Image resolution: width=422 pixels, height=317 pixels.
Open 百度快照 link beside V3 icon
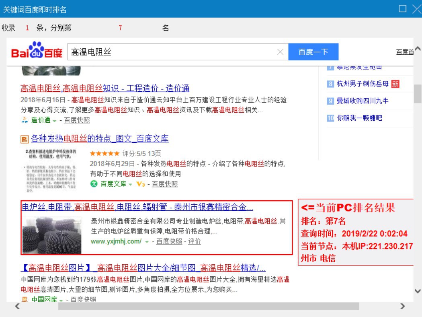(165, 184)
